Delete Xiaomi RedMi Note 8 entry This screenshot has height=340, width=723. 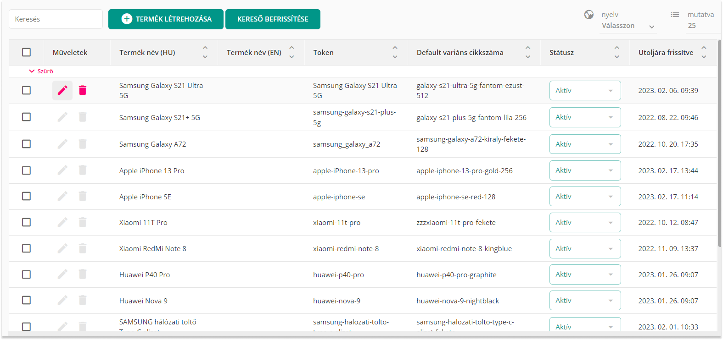[83, 248]
